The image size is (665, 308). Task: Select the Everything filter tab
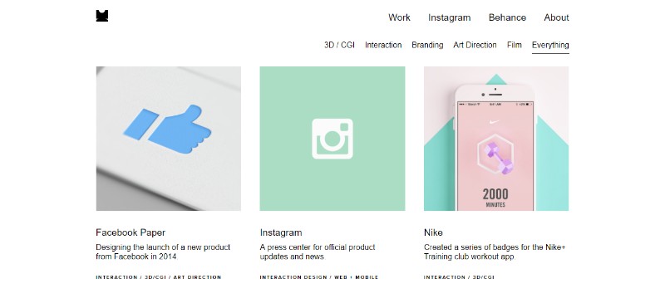tap(550, 45)
